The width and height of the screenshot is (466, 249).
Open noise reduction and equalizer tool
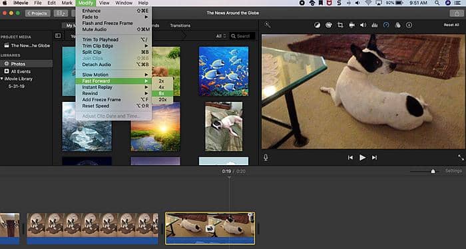coord(374,25)
